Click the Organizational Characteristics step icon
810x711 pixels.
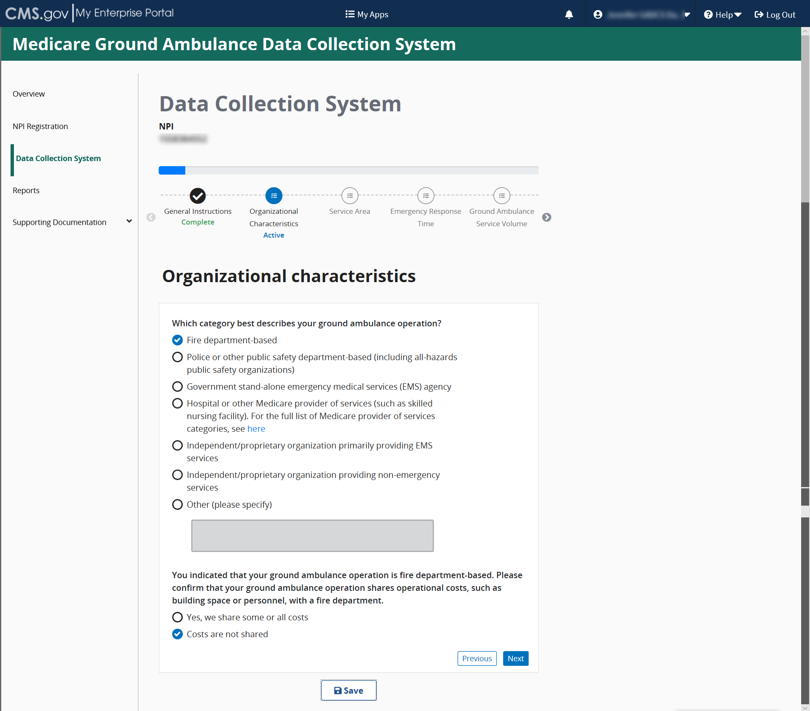point(274,196)
